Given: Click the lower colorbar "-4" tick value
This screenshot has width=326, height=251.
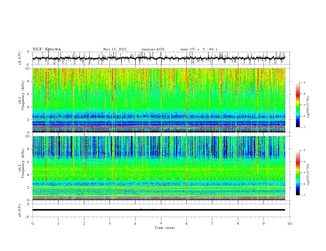Looking at the screenshot, I should [303, 162].
